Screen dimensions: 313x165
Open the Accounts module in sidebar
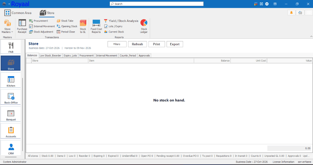pos(11,131)
